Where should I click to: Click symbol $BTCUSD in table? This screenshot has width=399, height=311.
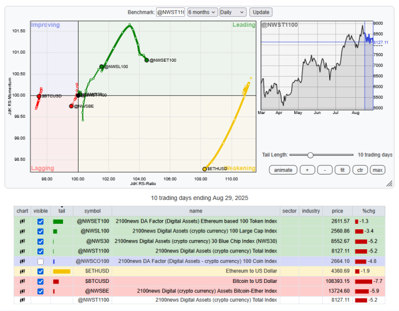(97, 281)
